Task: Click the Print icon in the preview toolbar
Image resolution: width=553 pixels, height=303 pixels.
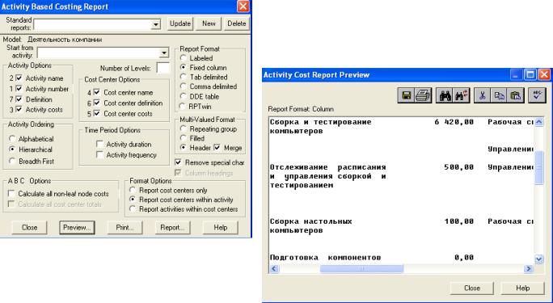Action: pos(423,95)
